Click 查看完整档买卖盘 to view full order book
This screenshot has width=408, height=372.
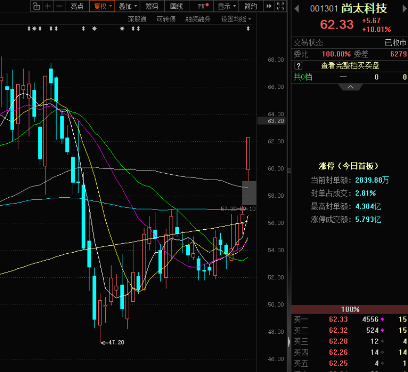(x=350, y=66)
